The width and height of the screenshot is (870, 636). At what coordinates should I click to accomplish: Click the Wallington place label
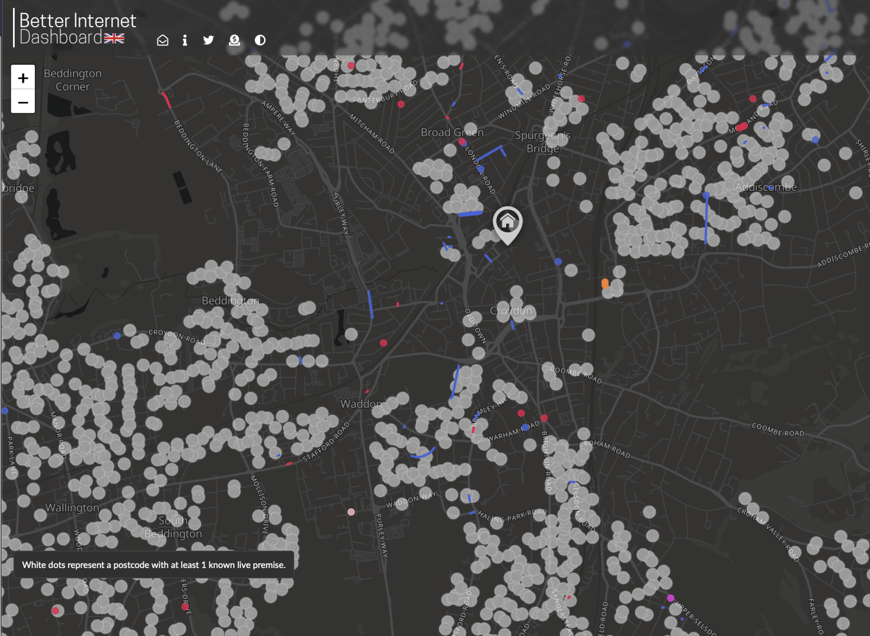pos(72,508)
